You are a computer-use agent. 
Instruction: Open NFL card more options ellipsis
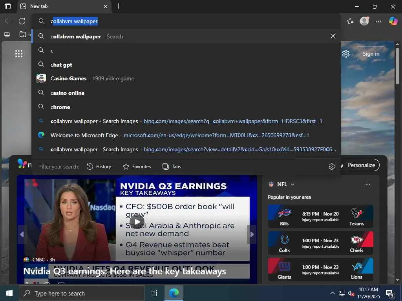(367, 184)
